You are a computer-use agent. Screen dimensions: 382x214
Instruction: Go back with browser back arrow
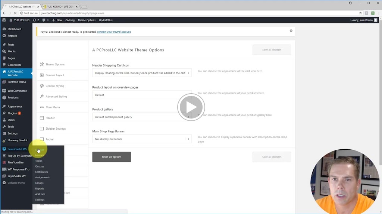click(4, 13)
